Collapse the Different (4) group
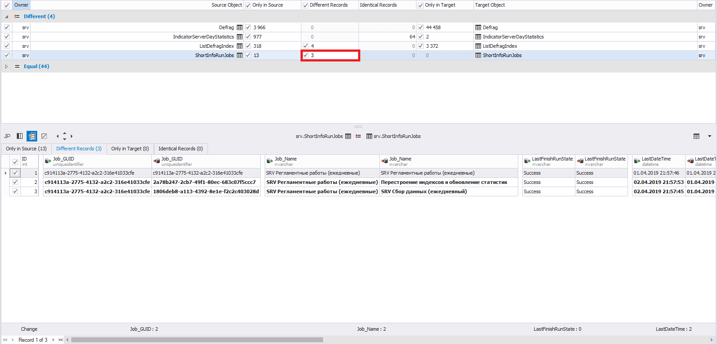 6,17
